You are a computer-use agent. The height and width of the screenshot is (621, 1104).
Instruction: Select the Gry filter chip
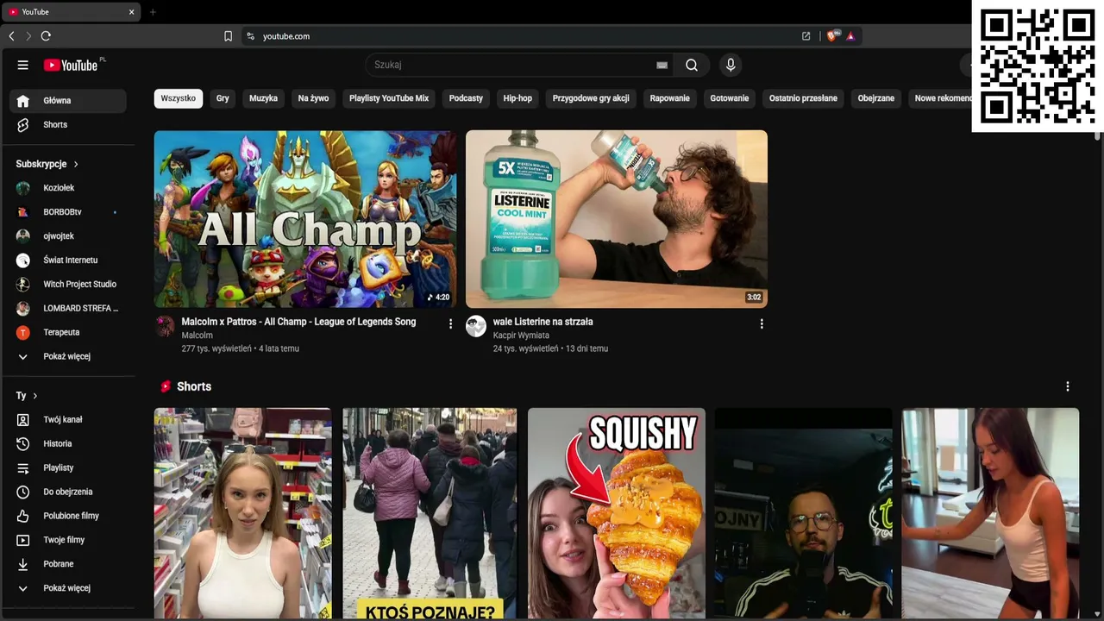click(223, 98)
